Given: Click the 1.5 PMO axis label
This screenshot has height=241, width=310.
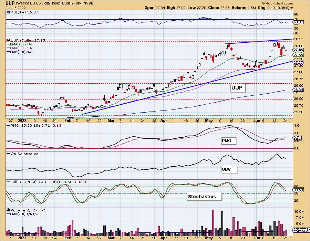Looking at the screenshot, I should pyautogui.click(x=297, y=126).
